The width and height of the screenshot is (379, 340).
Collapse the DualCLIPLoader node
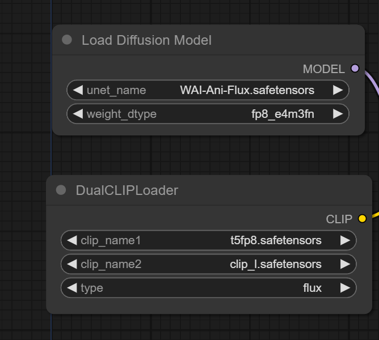pos(61,190)
